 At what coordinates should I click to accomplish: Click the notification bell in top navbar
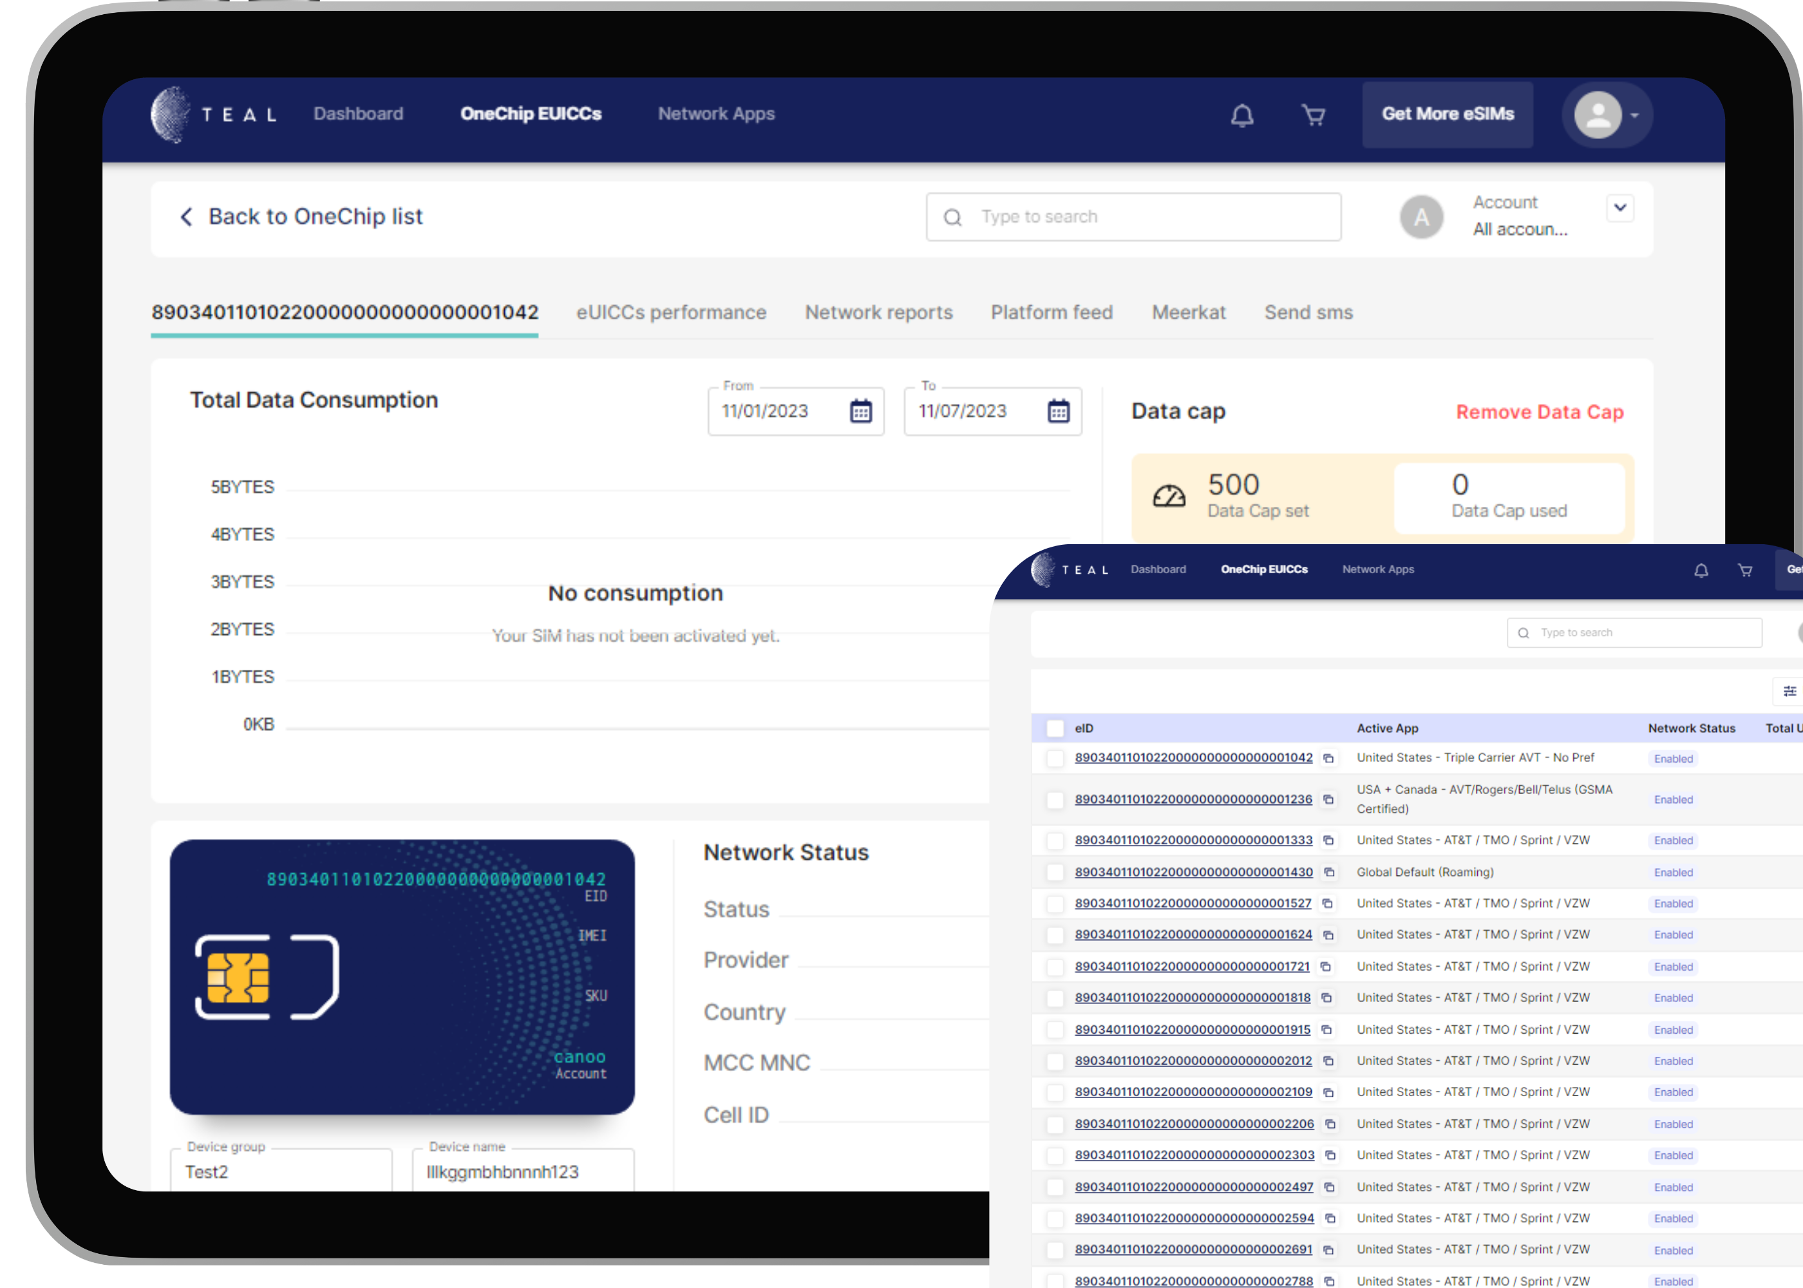(1241, 116)
